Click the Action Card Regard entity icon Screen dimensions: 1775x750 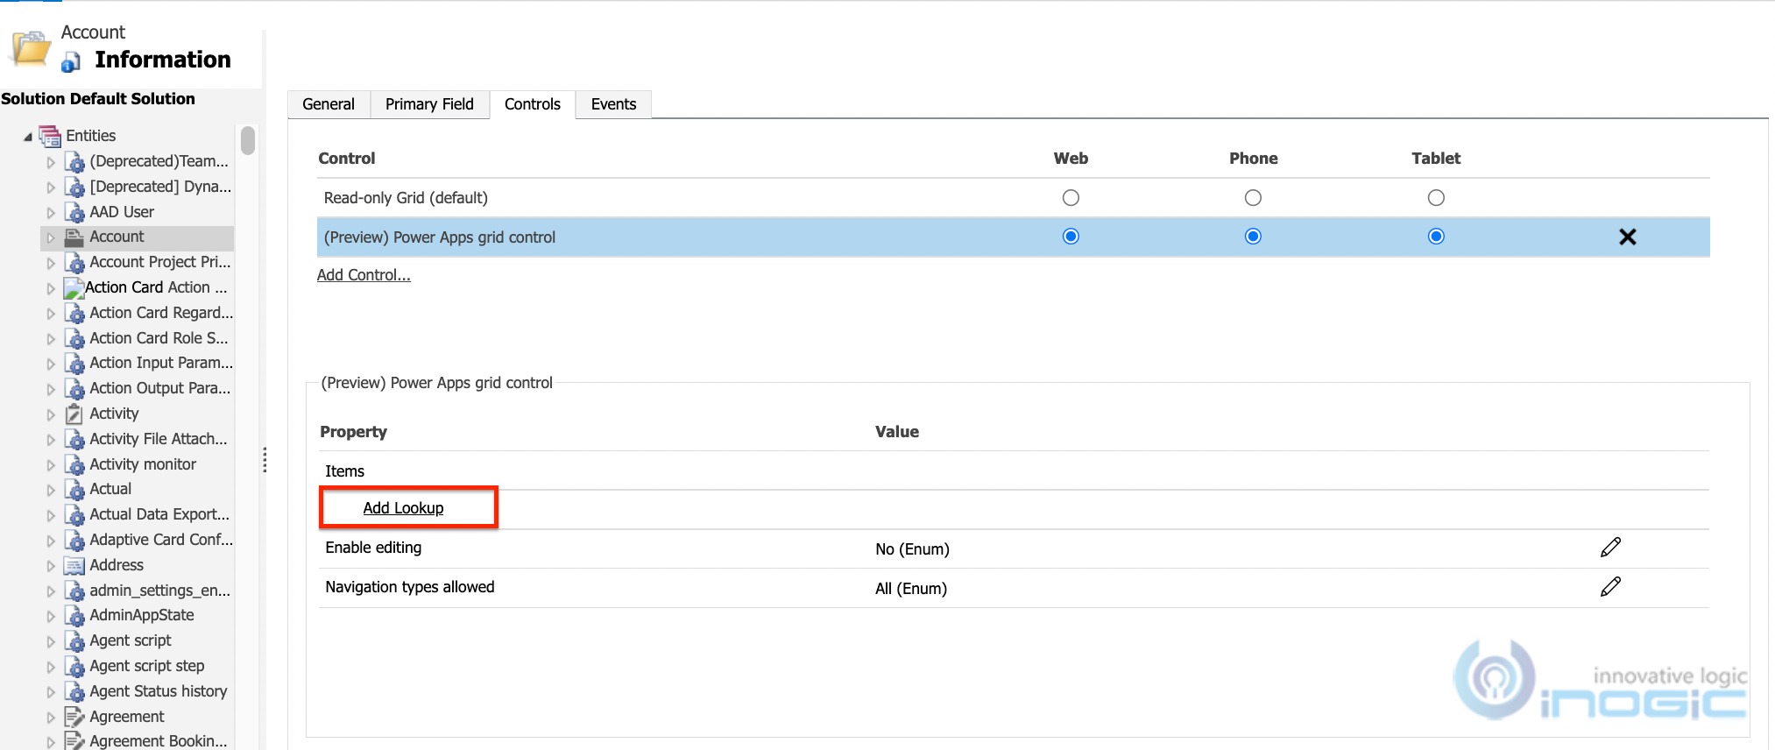[x=75, y=314]
